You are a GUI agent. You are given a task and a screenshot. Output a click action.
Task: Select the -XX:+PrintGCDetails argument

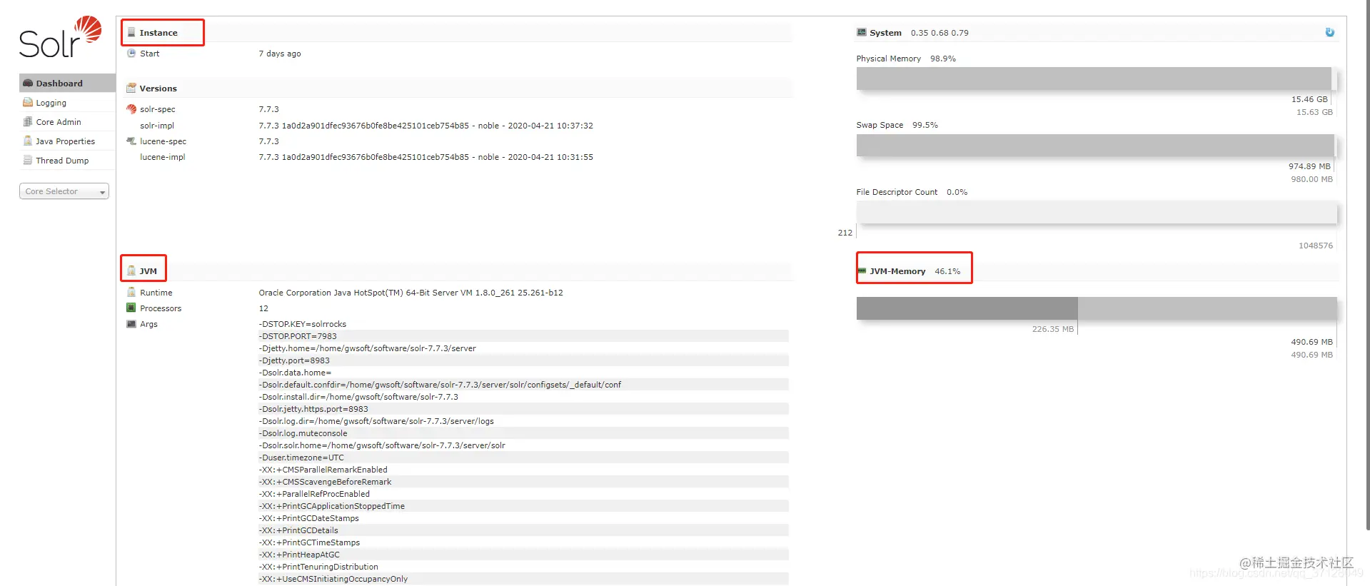[x=298, y=530]
